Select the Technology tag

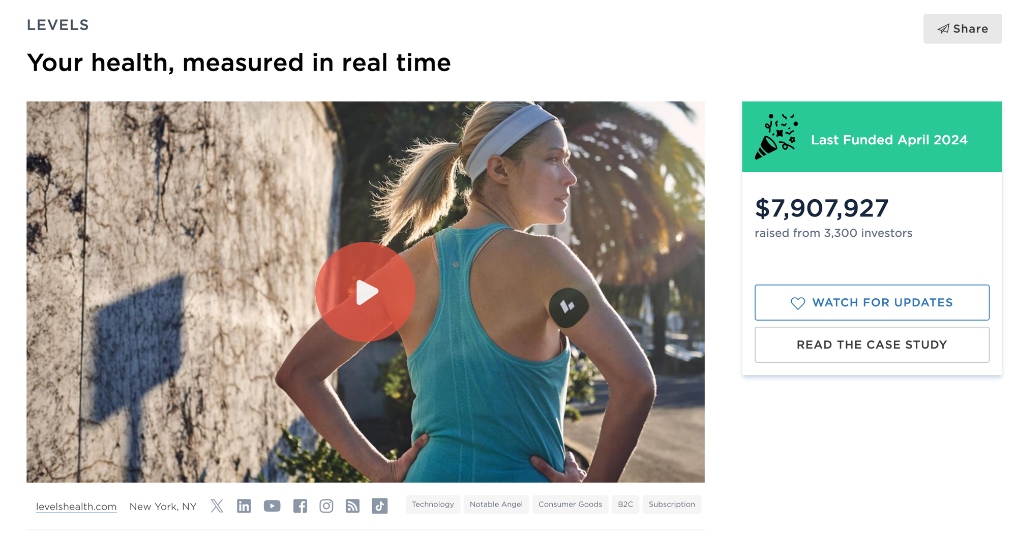(433, 505)
